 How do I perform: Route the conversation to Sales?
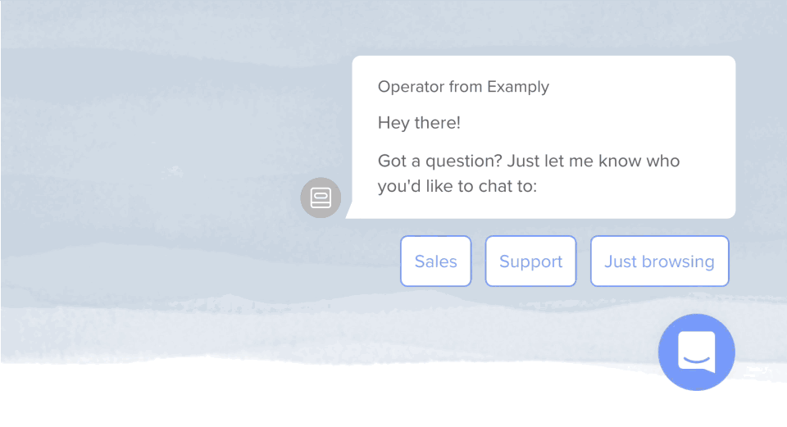point(435,261)
